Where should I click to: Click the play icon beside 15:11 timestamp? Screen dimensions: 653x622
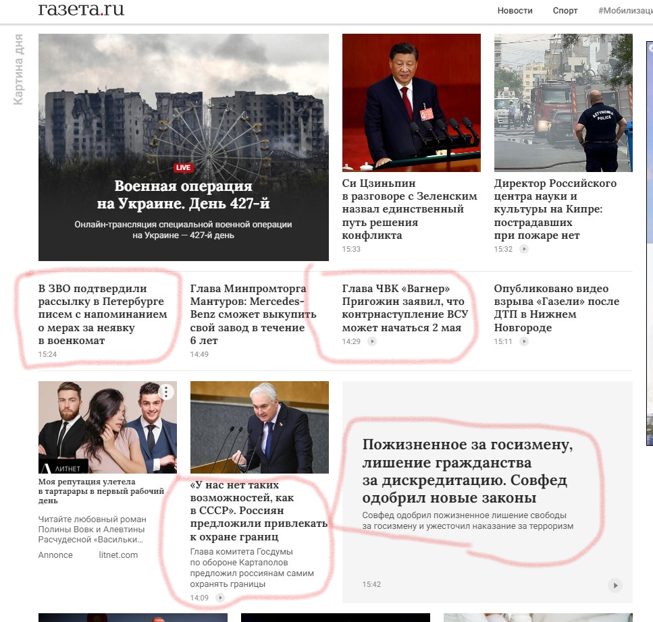524,341
